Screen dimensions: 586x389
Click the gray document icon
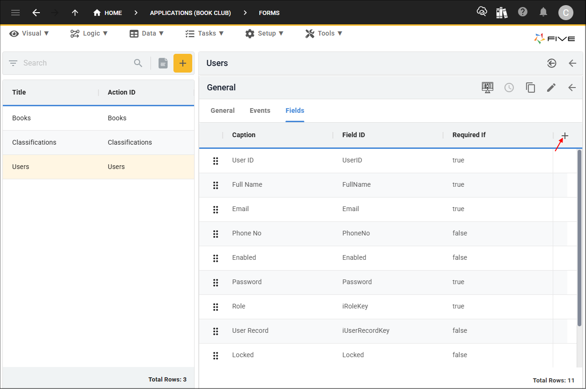click(x=163, y=63)
